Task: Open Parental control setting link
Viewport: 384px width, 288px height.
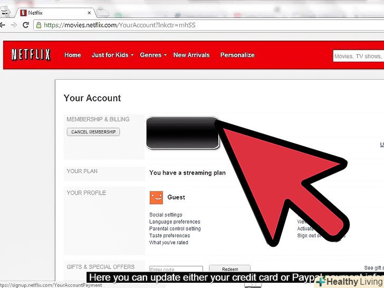Action: click(175, 228)
